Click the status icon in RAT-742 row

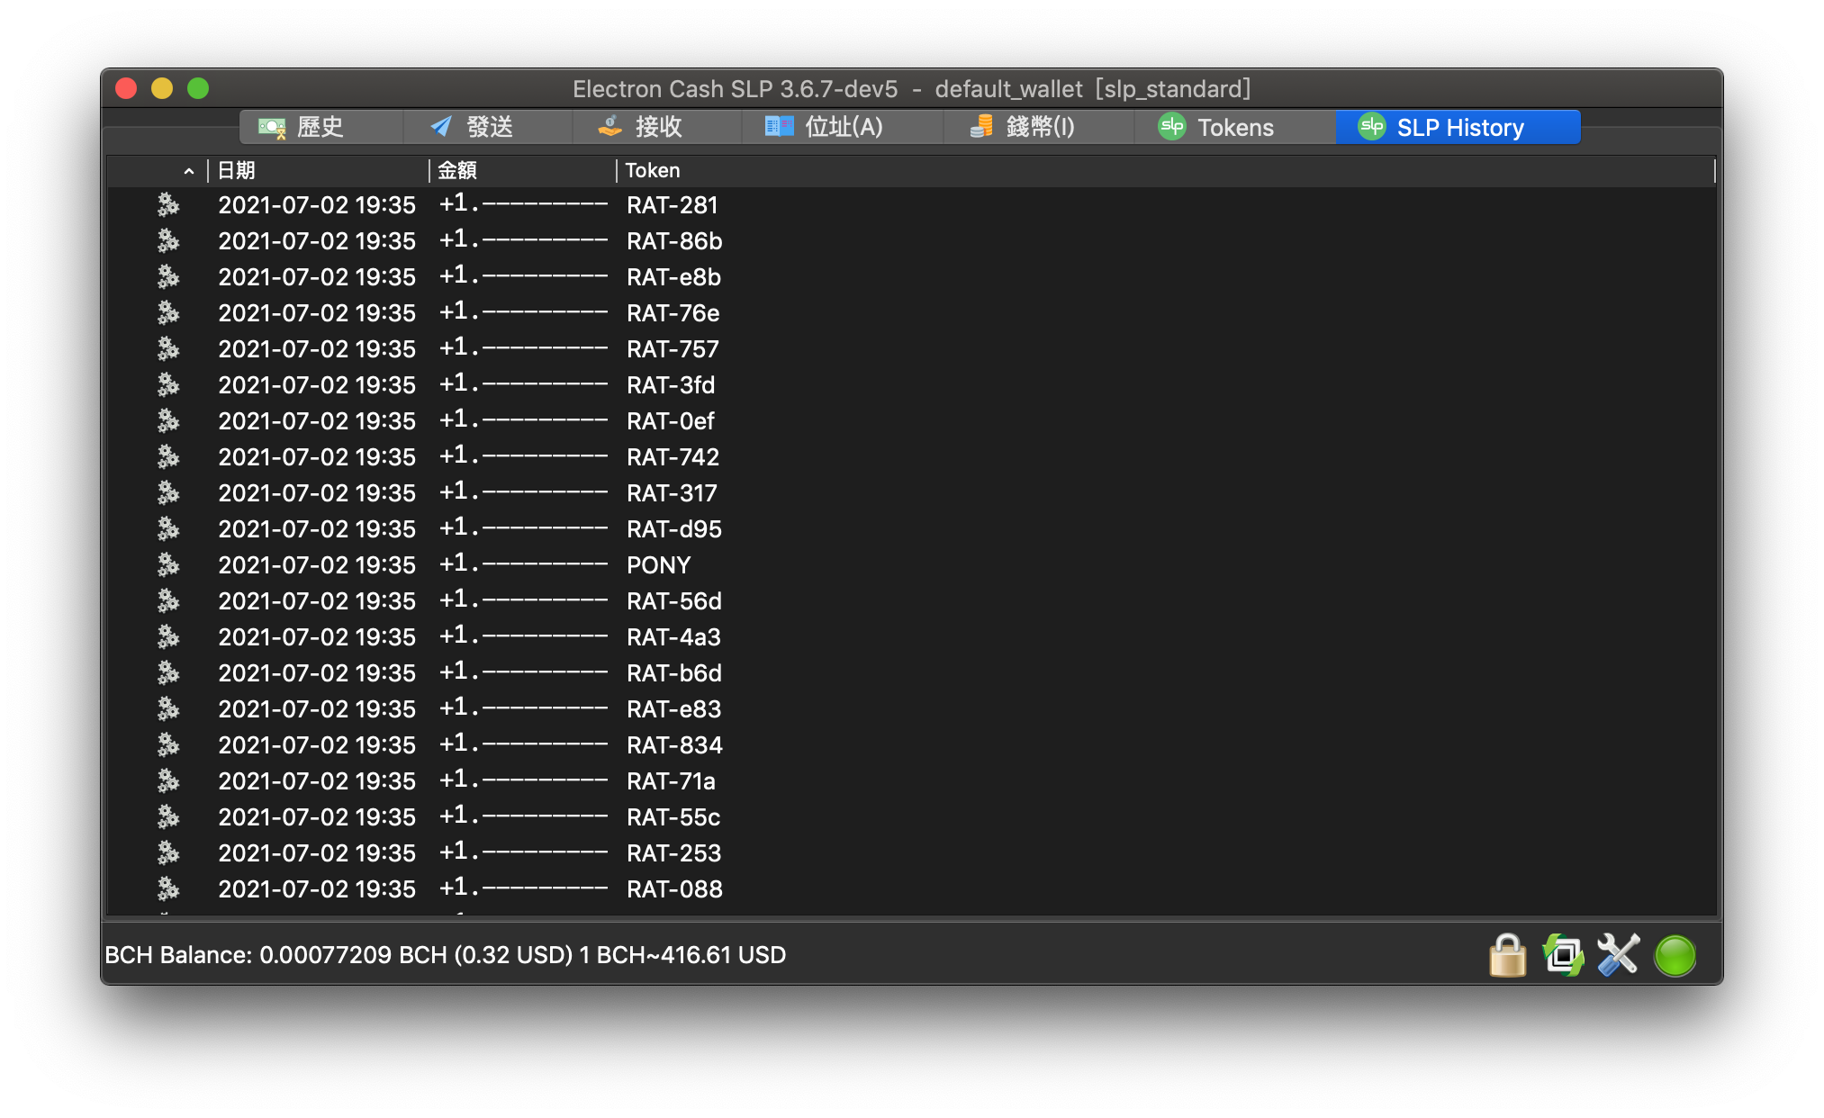pyautogui.click(x=168, y=457)
